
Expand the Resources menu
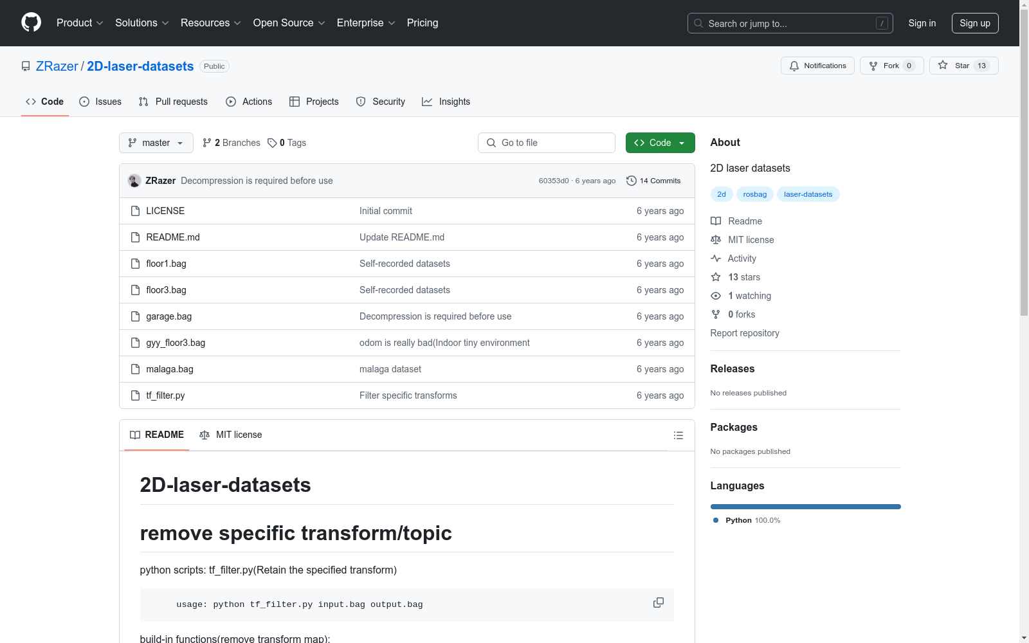[211, 23]
